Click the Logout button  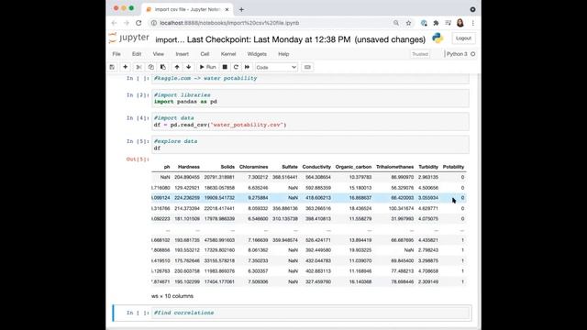pos(463,38)
